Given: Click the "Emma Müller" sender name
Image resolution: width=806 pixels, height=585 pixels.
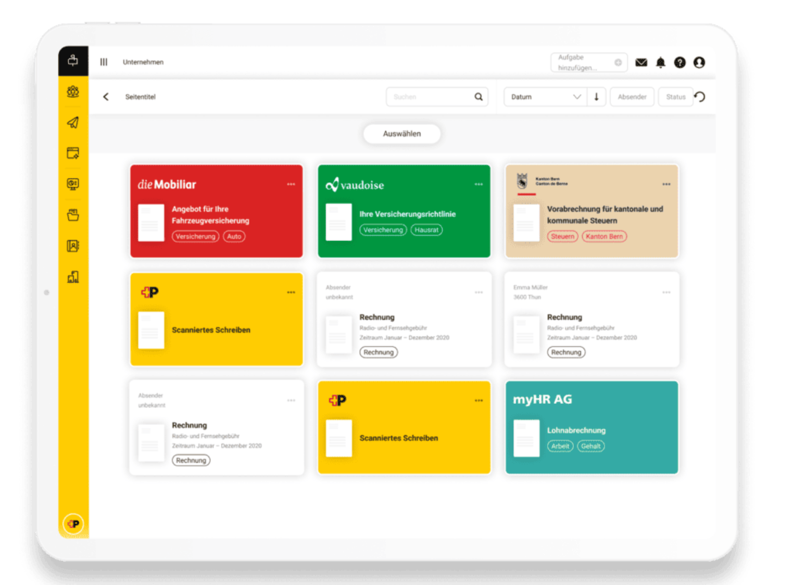Looking at the screenshot, I should 531,287.
